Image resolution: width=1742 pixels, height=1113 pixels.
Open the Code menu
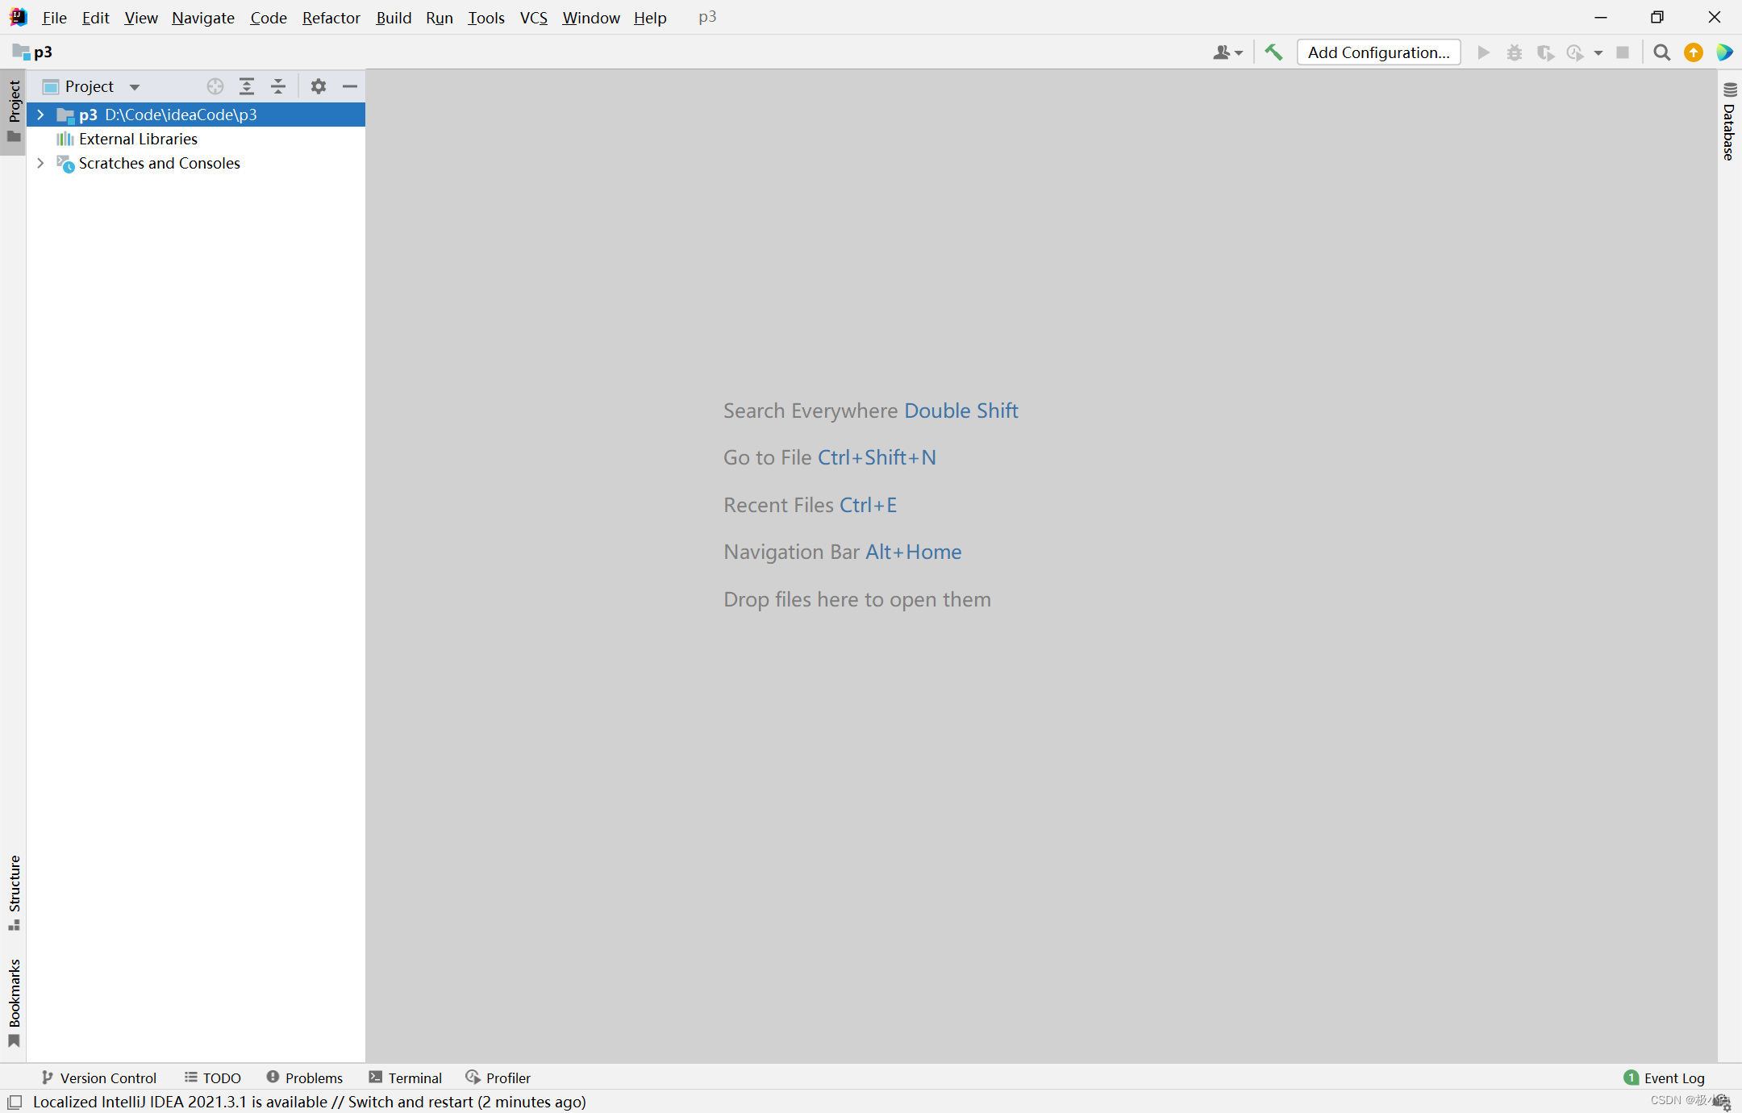click(268, 18)
